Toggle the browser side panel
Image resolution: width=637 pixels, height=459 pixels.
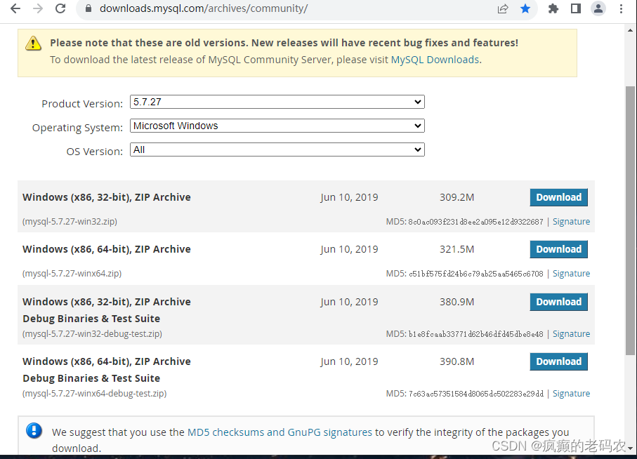click(x=576, y=8)
